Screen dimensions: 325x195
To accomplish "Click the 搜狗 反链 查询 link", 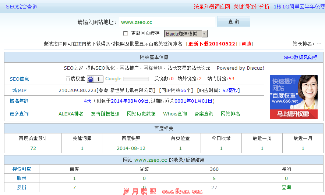I will coord(286,187).
